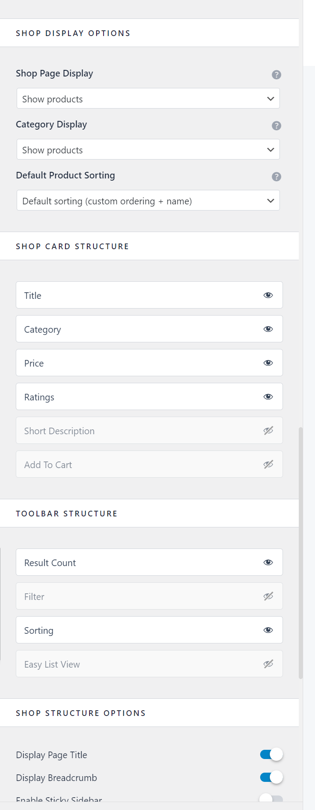Enable Add To Cart visibility
Image resolution: width=315 pixels, height=810 pixels.
tap(268, 465)
